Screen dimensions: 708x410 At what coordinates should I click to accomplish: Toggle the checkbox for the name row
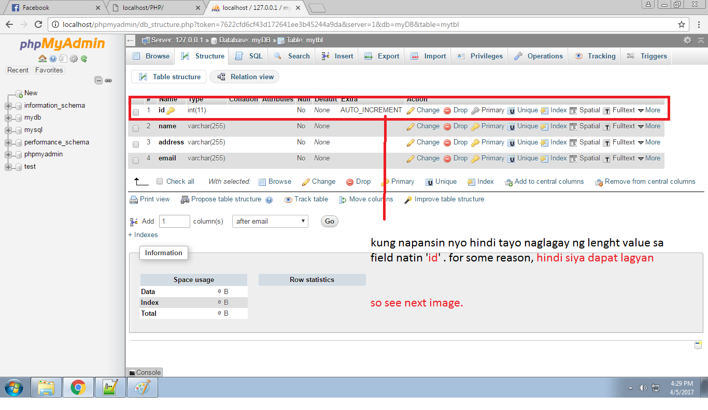(135, 126)
